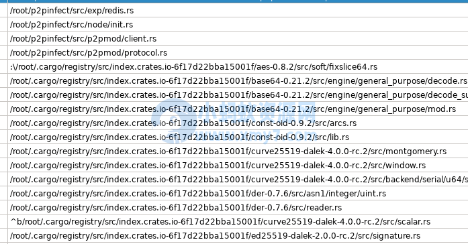Select the const-oid-0.9.2 src/arcs.rs row
Image resolution: width=468 pixels, height=244 pixels.
[x=238, y=123]
